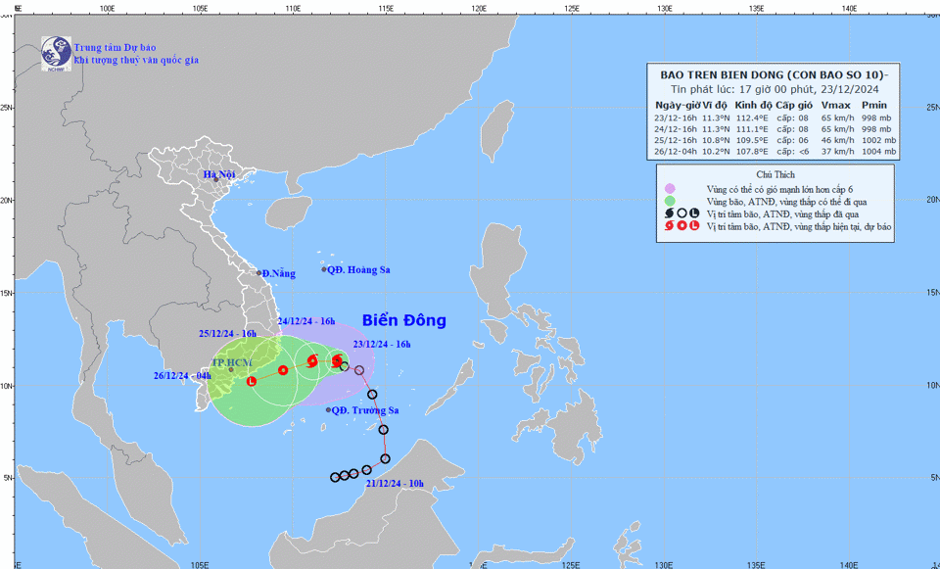The width and height of the screenshot is (940, 569).
Task: Click the 'Biển Đông' sea label
Action: pyautogui.click(x=404, y=320)
